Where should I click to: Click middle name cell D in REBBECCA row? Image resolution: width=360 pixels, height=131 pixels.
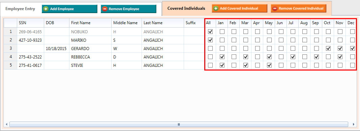pos(126,57)
